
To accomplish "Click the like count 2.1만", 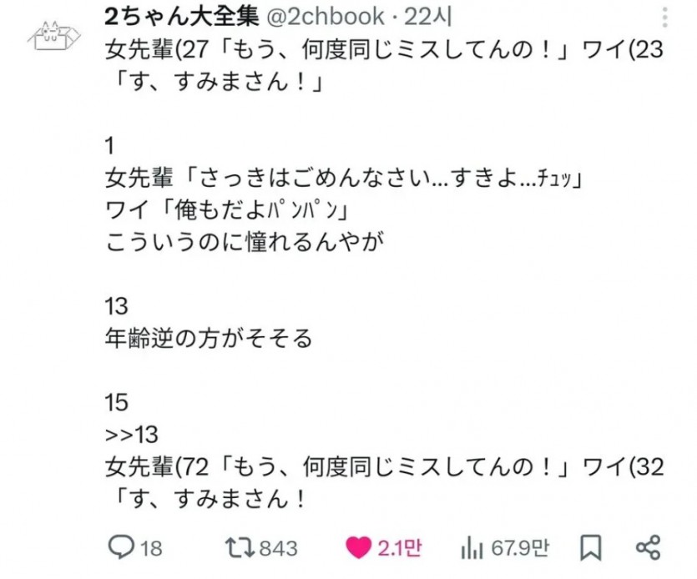I will 400,548.
